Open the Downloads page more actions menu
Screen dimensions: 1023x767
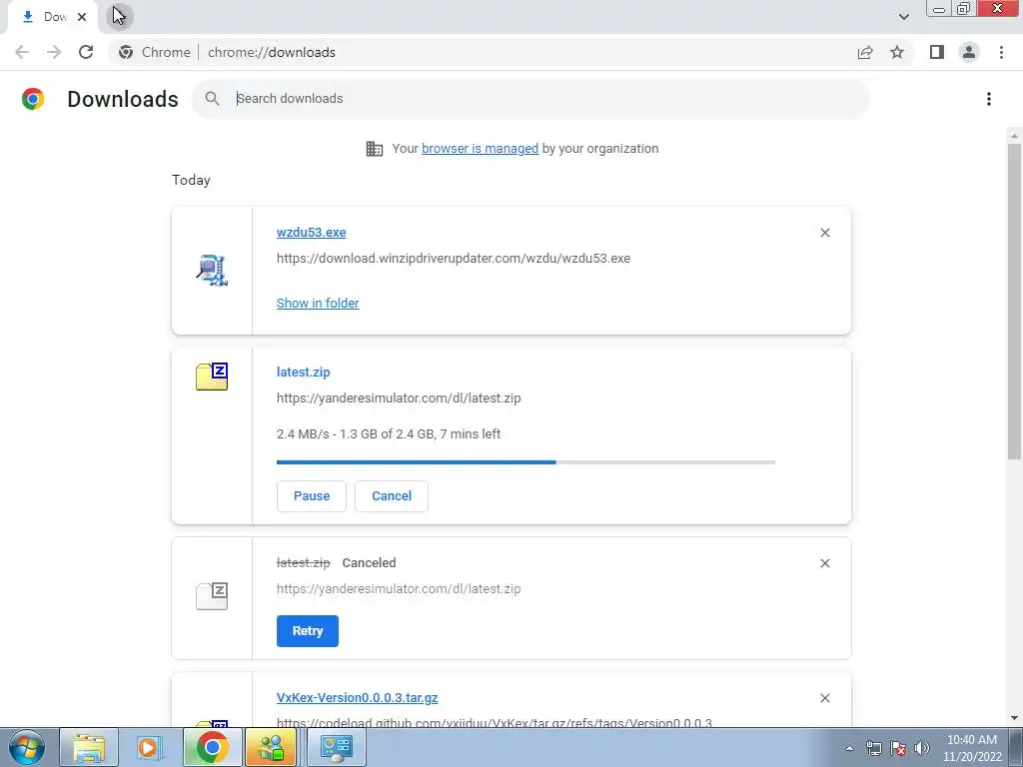[x=989, y=99]
